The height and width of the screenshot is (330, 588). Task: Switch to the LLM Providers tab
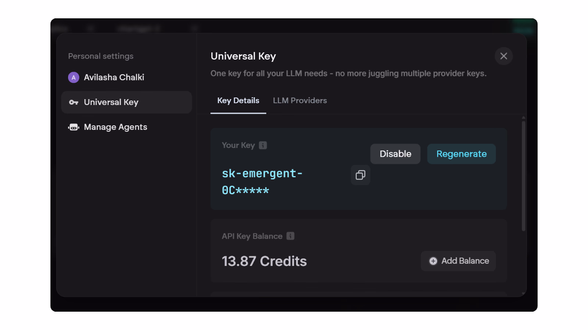tap(300, 100)
